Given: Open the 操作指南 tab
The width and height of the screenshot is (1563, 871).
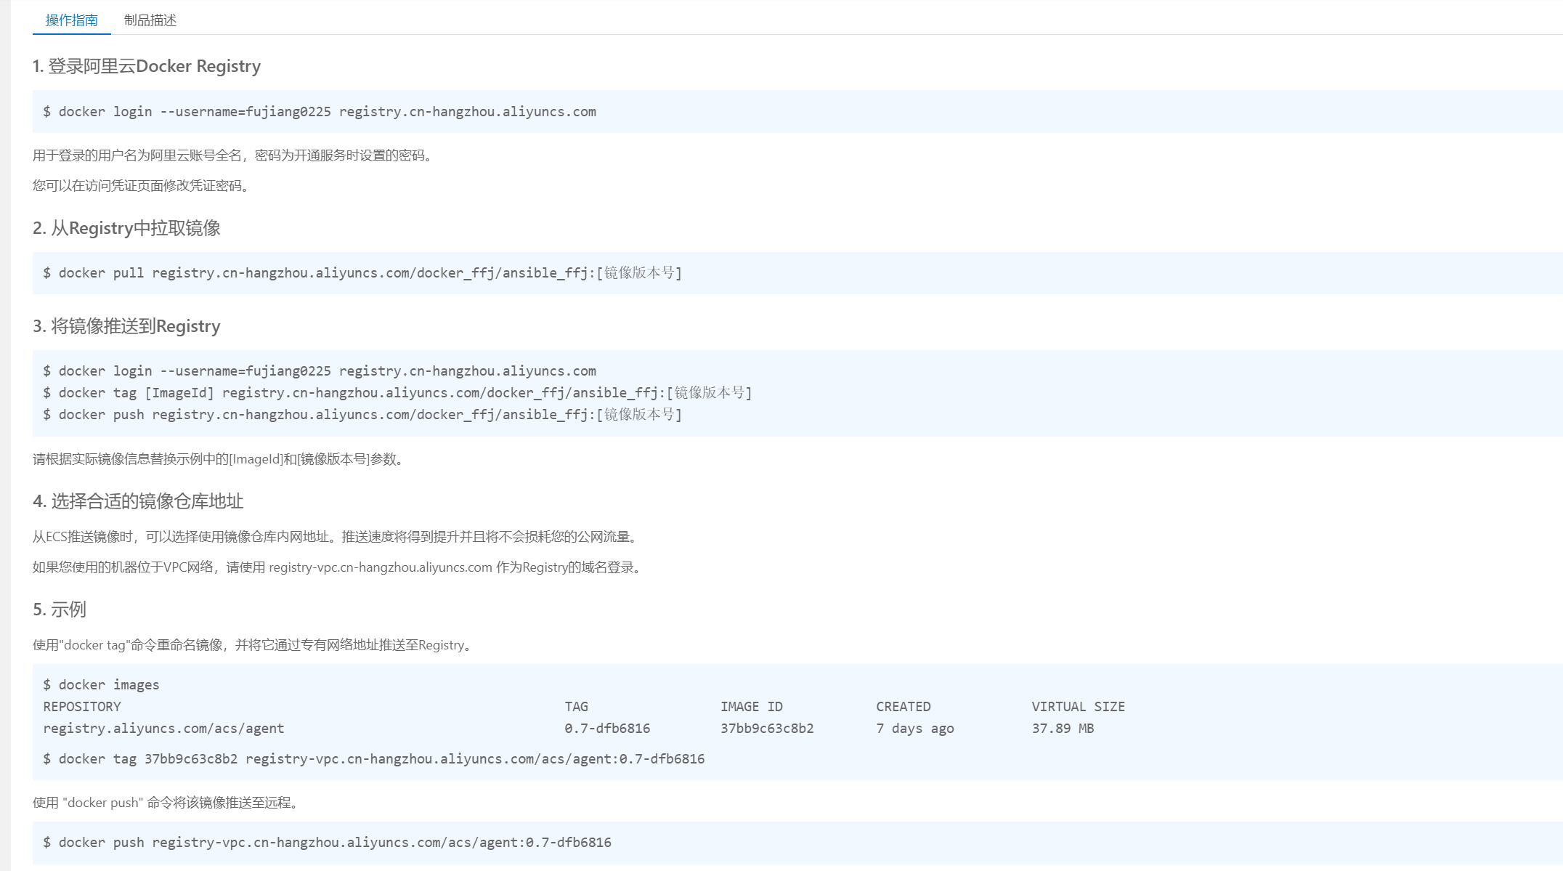Looking at the screenshot, I should click(x=71, y=20).
